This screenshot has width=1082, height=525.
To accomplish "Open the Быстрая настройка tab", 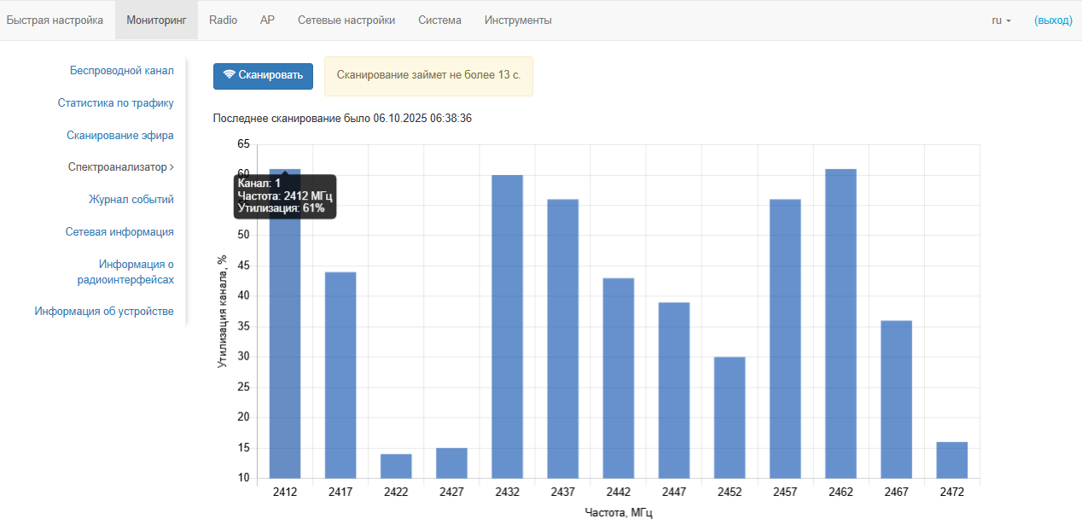I will pyautogui.click(x=55, y=20).
